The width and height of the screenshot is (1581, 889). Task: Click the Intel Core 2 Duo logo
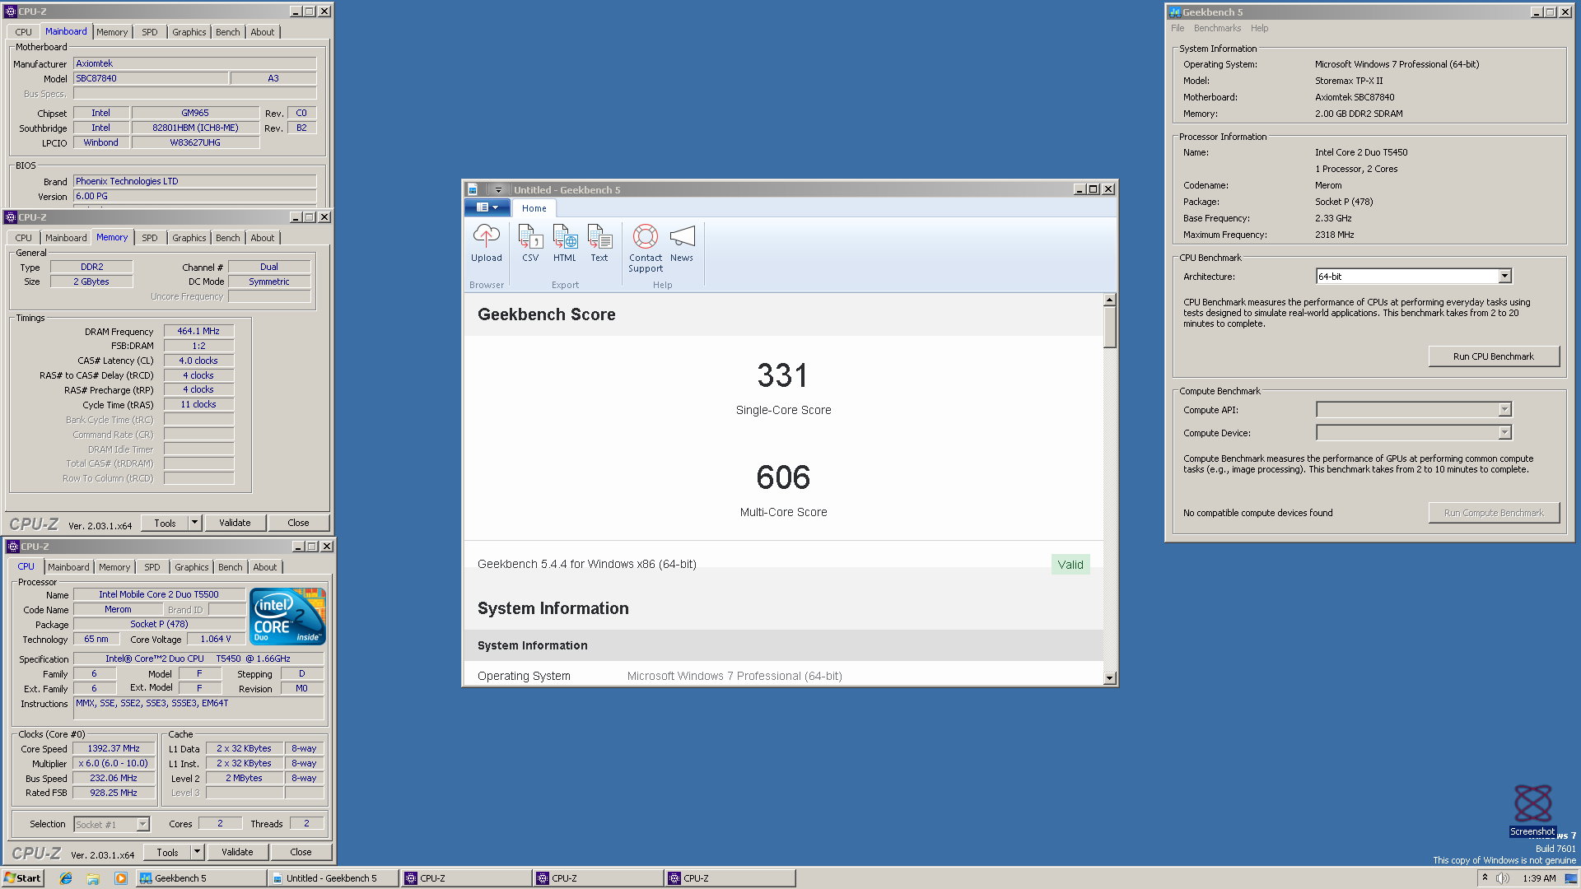tap(287, 616)
